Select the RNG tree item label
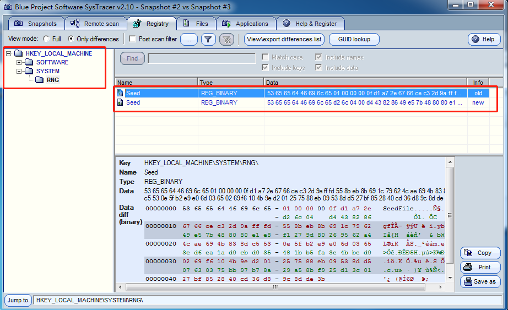The image size is (508, 310). click(x=53, y=80)
